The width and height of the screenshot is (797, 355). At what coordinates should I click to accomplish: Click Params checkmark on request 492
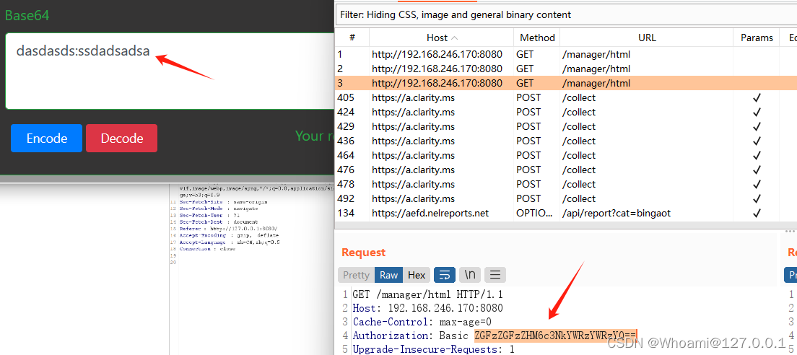click(757, 198)
